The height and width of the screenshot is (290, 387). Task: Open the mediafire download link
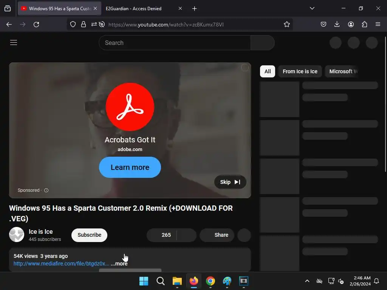coord(61,264)
